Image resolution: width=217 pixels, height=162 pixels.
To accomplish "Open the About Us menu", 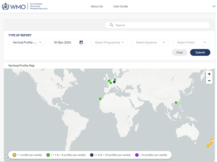I will (x=97, y=6).
